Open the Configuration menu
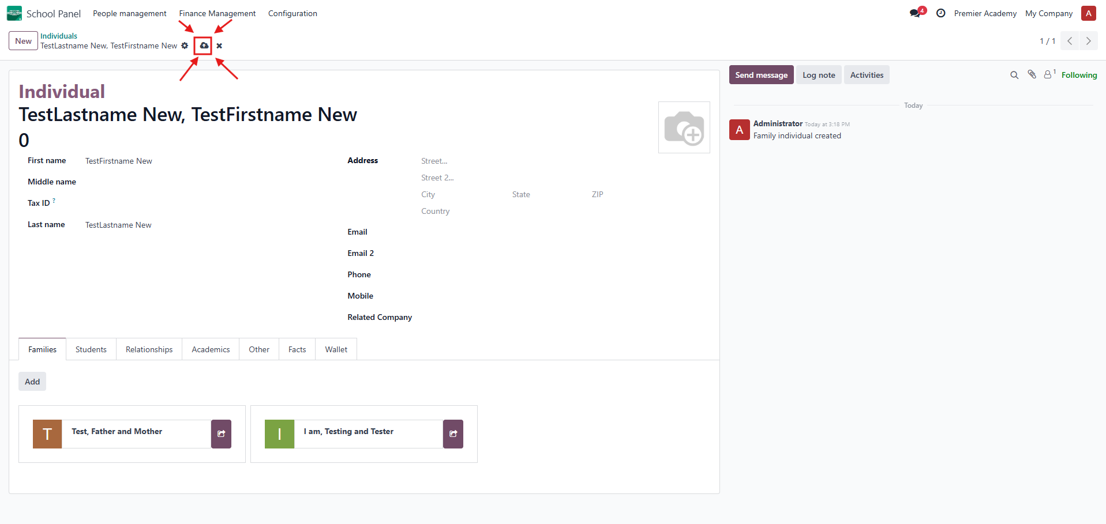This screenshot has height=524, width=1106. [293, 13]
